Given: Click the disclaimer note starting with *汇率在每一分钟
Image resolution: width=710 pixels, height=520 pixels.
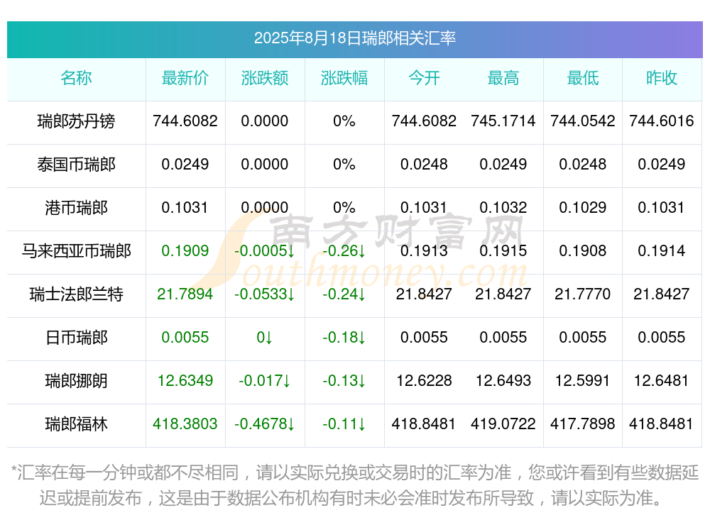Looking at the screenshot, I should tap(354, 486).
